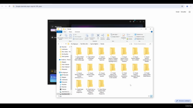Select folder 9- Arayüz Tanıtımı Video Ayarları
This screenshot has width=193, height=108.
pyautogui.click(x=90, y=70)
